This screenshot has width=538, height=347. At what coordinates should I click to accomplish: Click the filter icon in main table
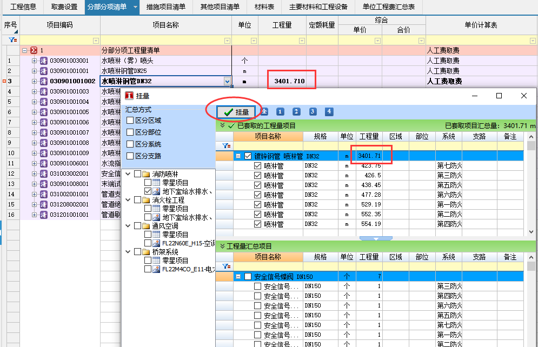tap(12, 40)
